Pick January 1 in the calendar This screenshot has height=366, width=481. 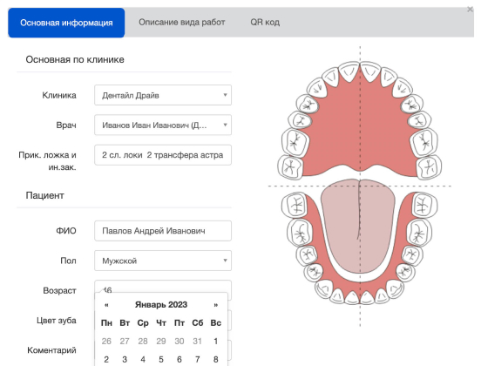point(215,341)
